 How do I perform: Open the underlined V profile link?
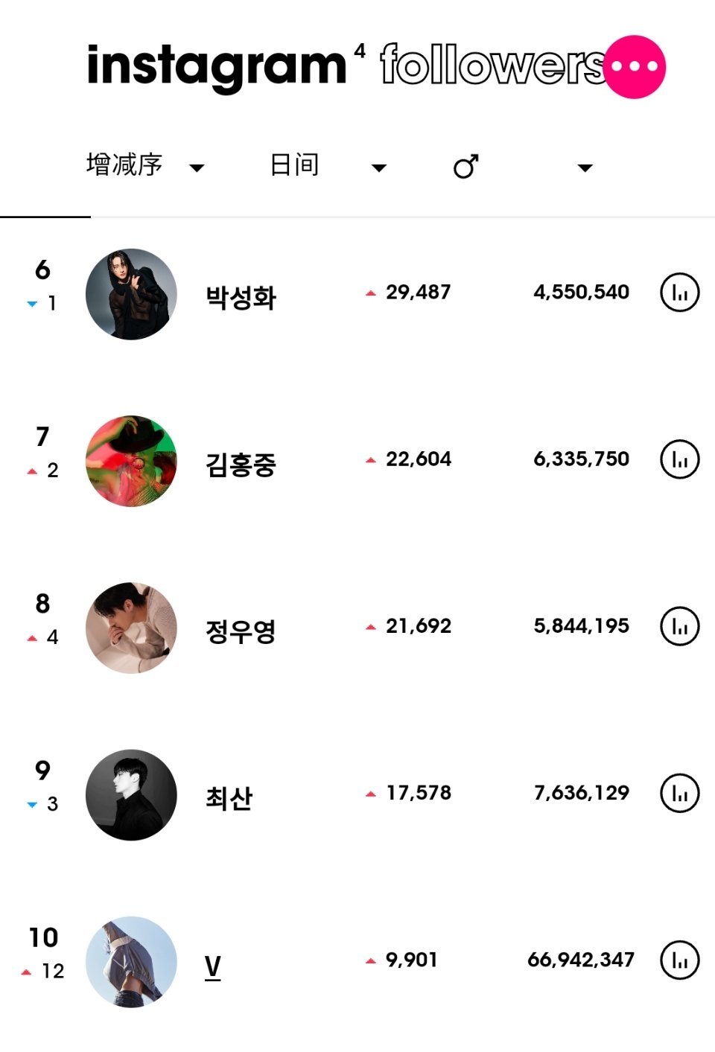pos(212,967)
